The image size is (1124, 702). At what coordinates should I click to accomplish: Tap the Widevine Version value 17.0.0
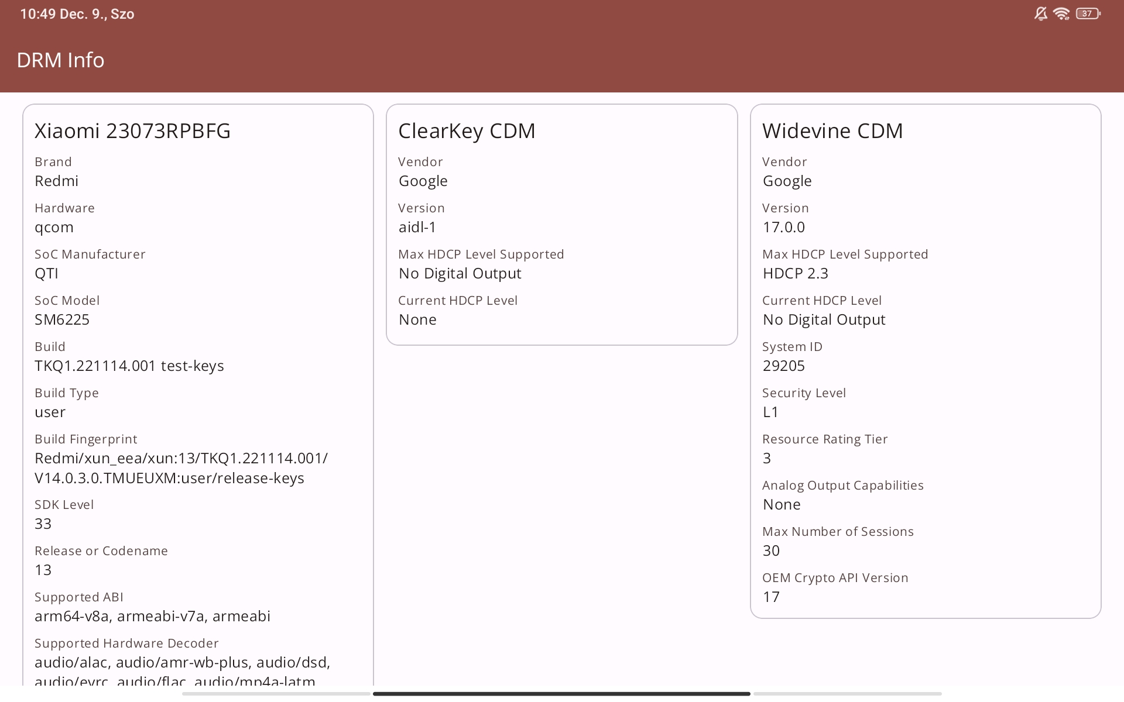783,227
